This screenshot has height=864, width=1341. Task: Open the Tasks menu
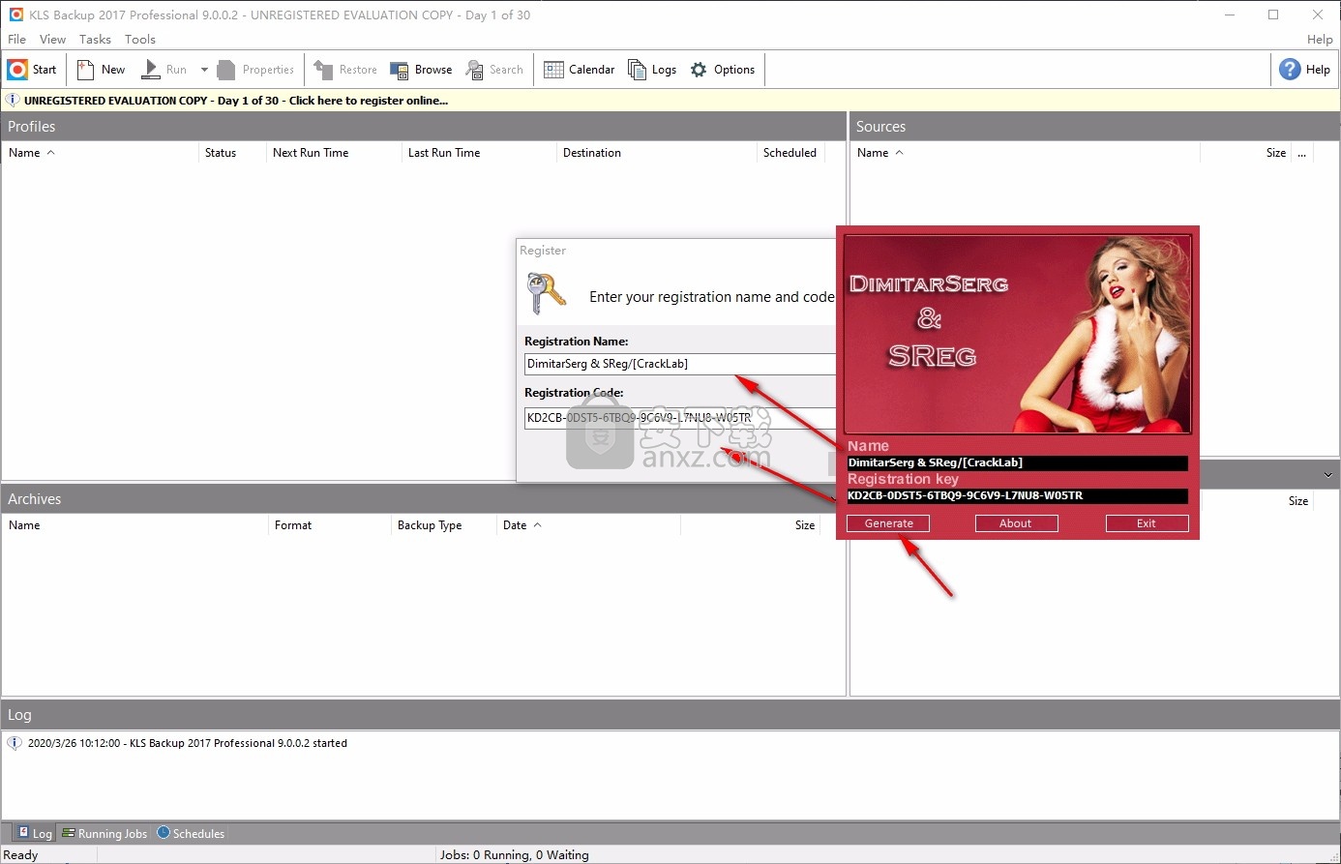[x=95, y=40]
